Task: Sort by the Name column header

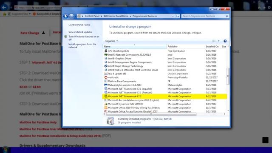Action: [x=134, y=46]
